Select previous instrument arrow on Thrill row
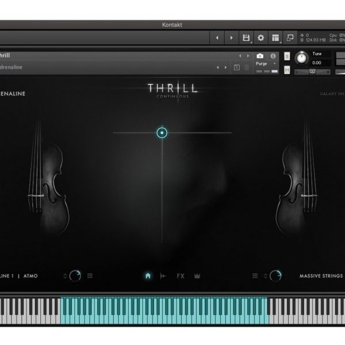Viewport: 345px width, 345px height. click(240, 56)
